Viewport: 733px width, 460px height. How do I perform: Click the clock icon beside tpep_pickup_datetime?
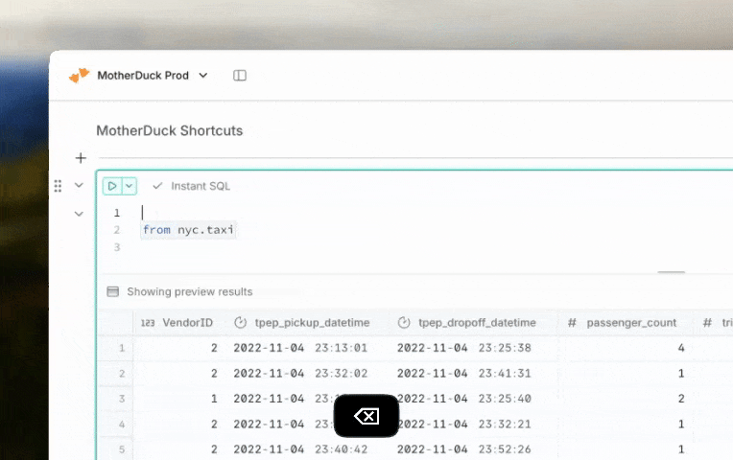point(241,323)
